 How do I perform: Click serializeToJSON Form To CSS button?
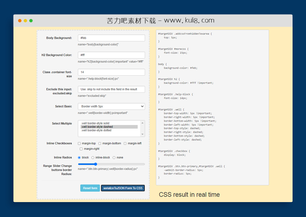(x=123, y=188)
